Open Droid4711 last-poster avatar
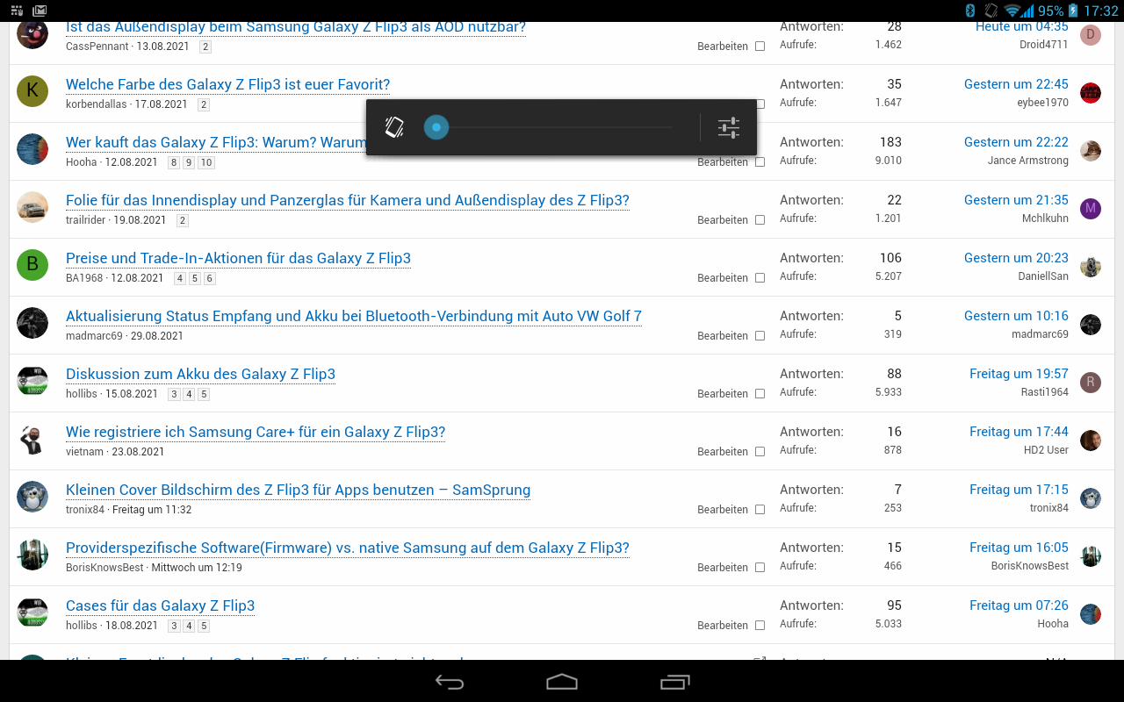The width and height of the screenshot is (1124, 702). point(1091,35)
